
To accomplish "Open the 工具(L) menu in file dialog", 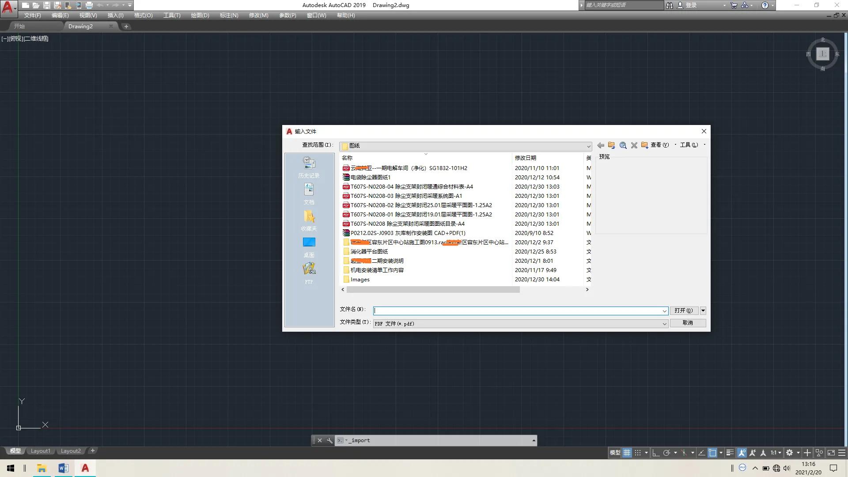I will click(x=689, y=145).
